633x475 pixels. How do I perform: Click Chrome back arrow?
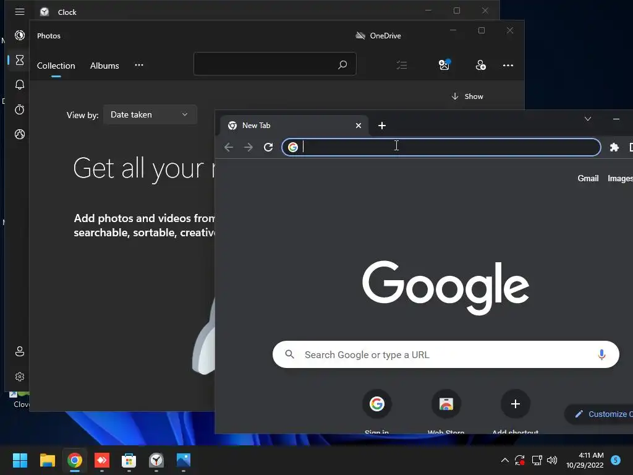229,147
